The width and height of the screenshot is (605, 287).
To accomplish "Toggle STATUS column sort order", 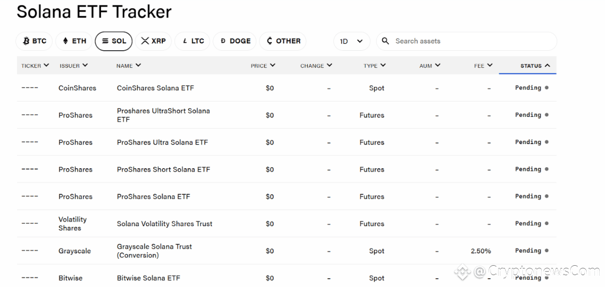I will (535, 66).
